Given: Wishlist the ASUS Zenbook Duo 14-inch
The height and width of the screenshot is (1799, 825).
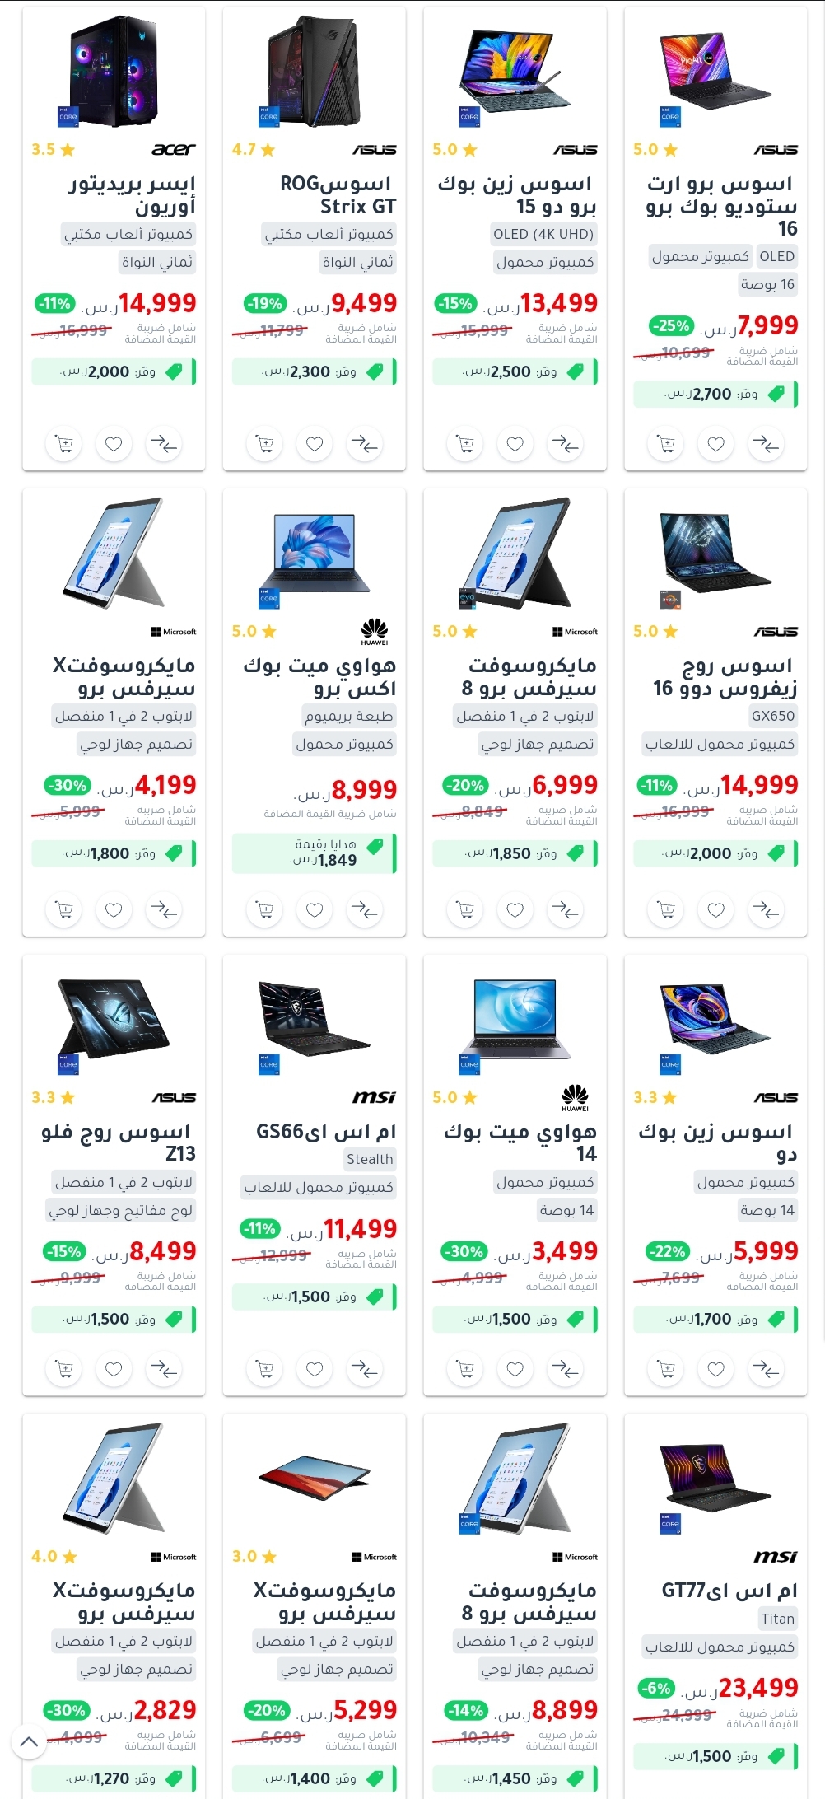Looking at the screenshot, I should 716,1369.
